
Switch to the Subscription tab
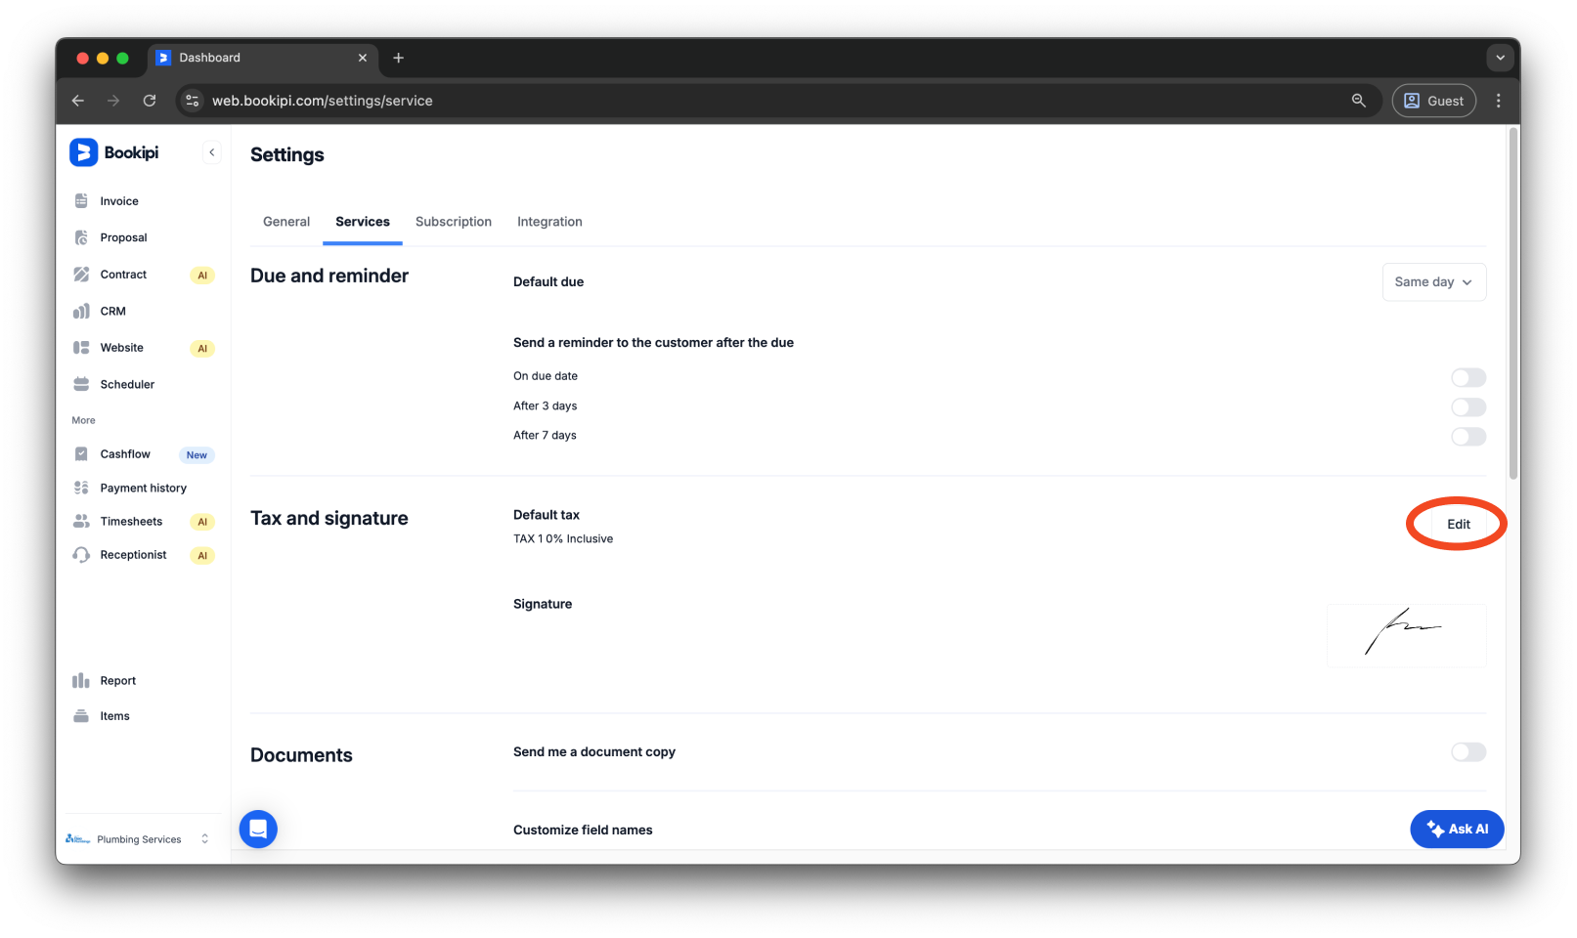click(453, 222)
